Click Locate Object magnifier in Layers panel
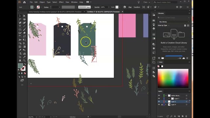 (x=171, y=116)
